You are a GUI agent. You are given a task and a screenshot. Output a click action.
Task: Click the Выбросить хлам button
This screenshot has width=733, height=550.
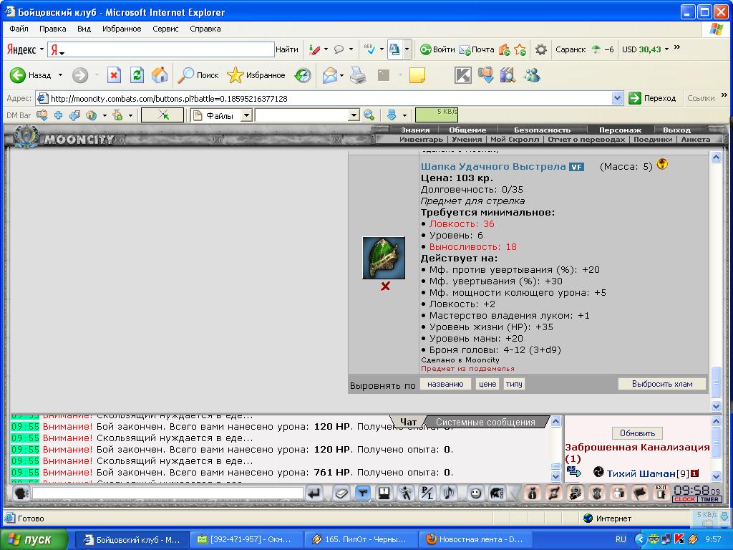[662, 384]
